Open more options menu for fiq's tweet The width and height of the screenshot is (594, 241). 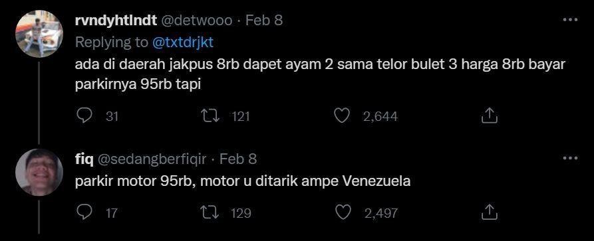[x=570, y=158]
